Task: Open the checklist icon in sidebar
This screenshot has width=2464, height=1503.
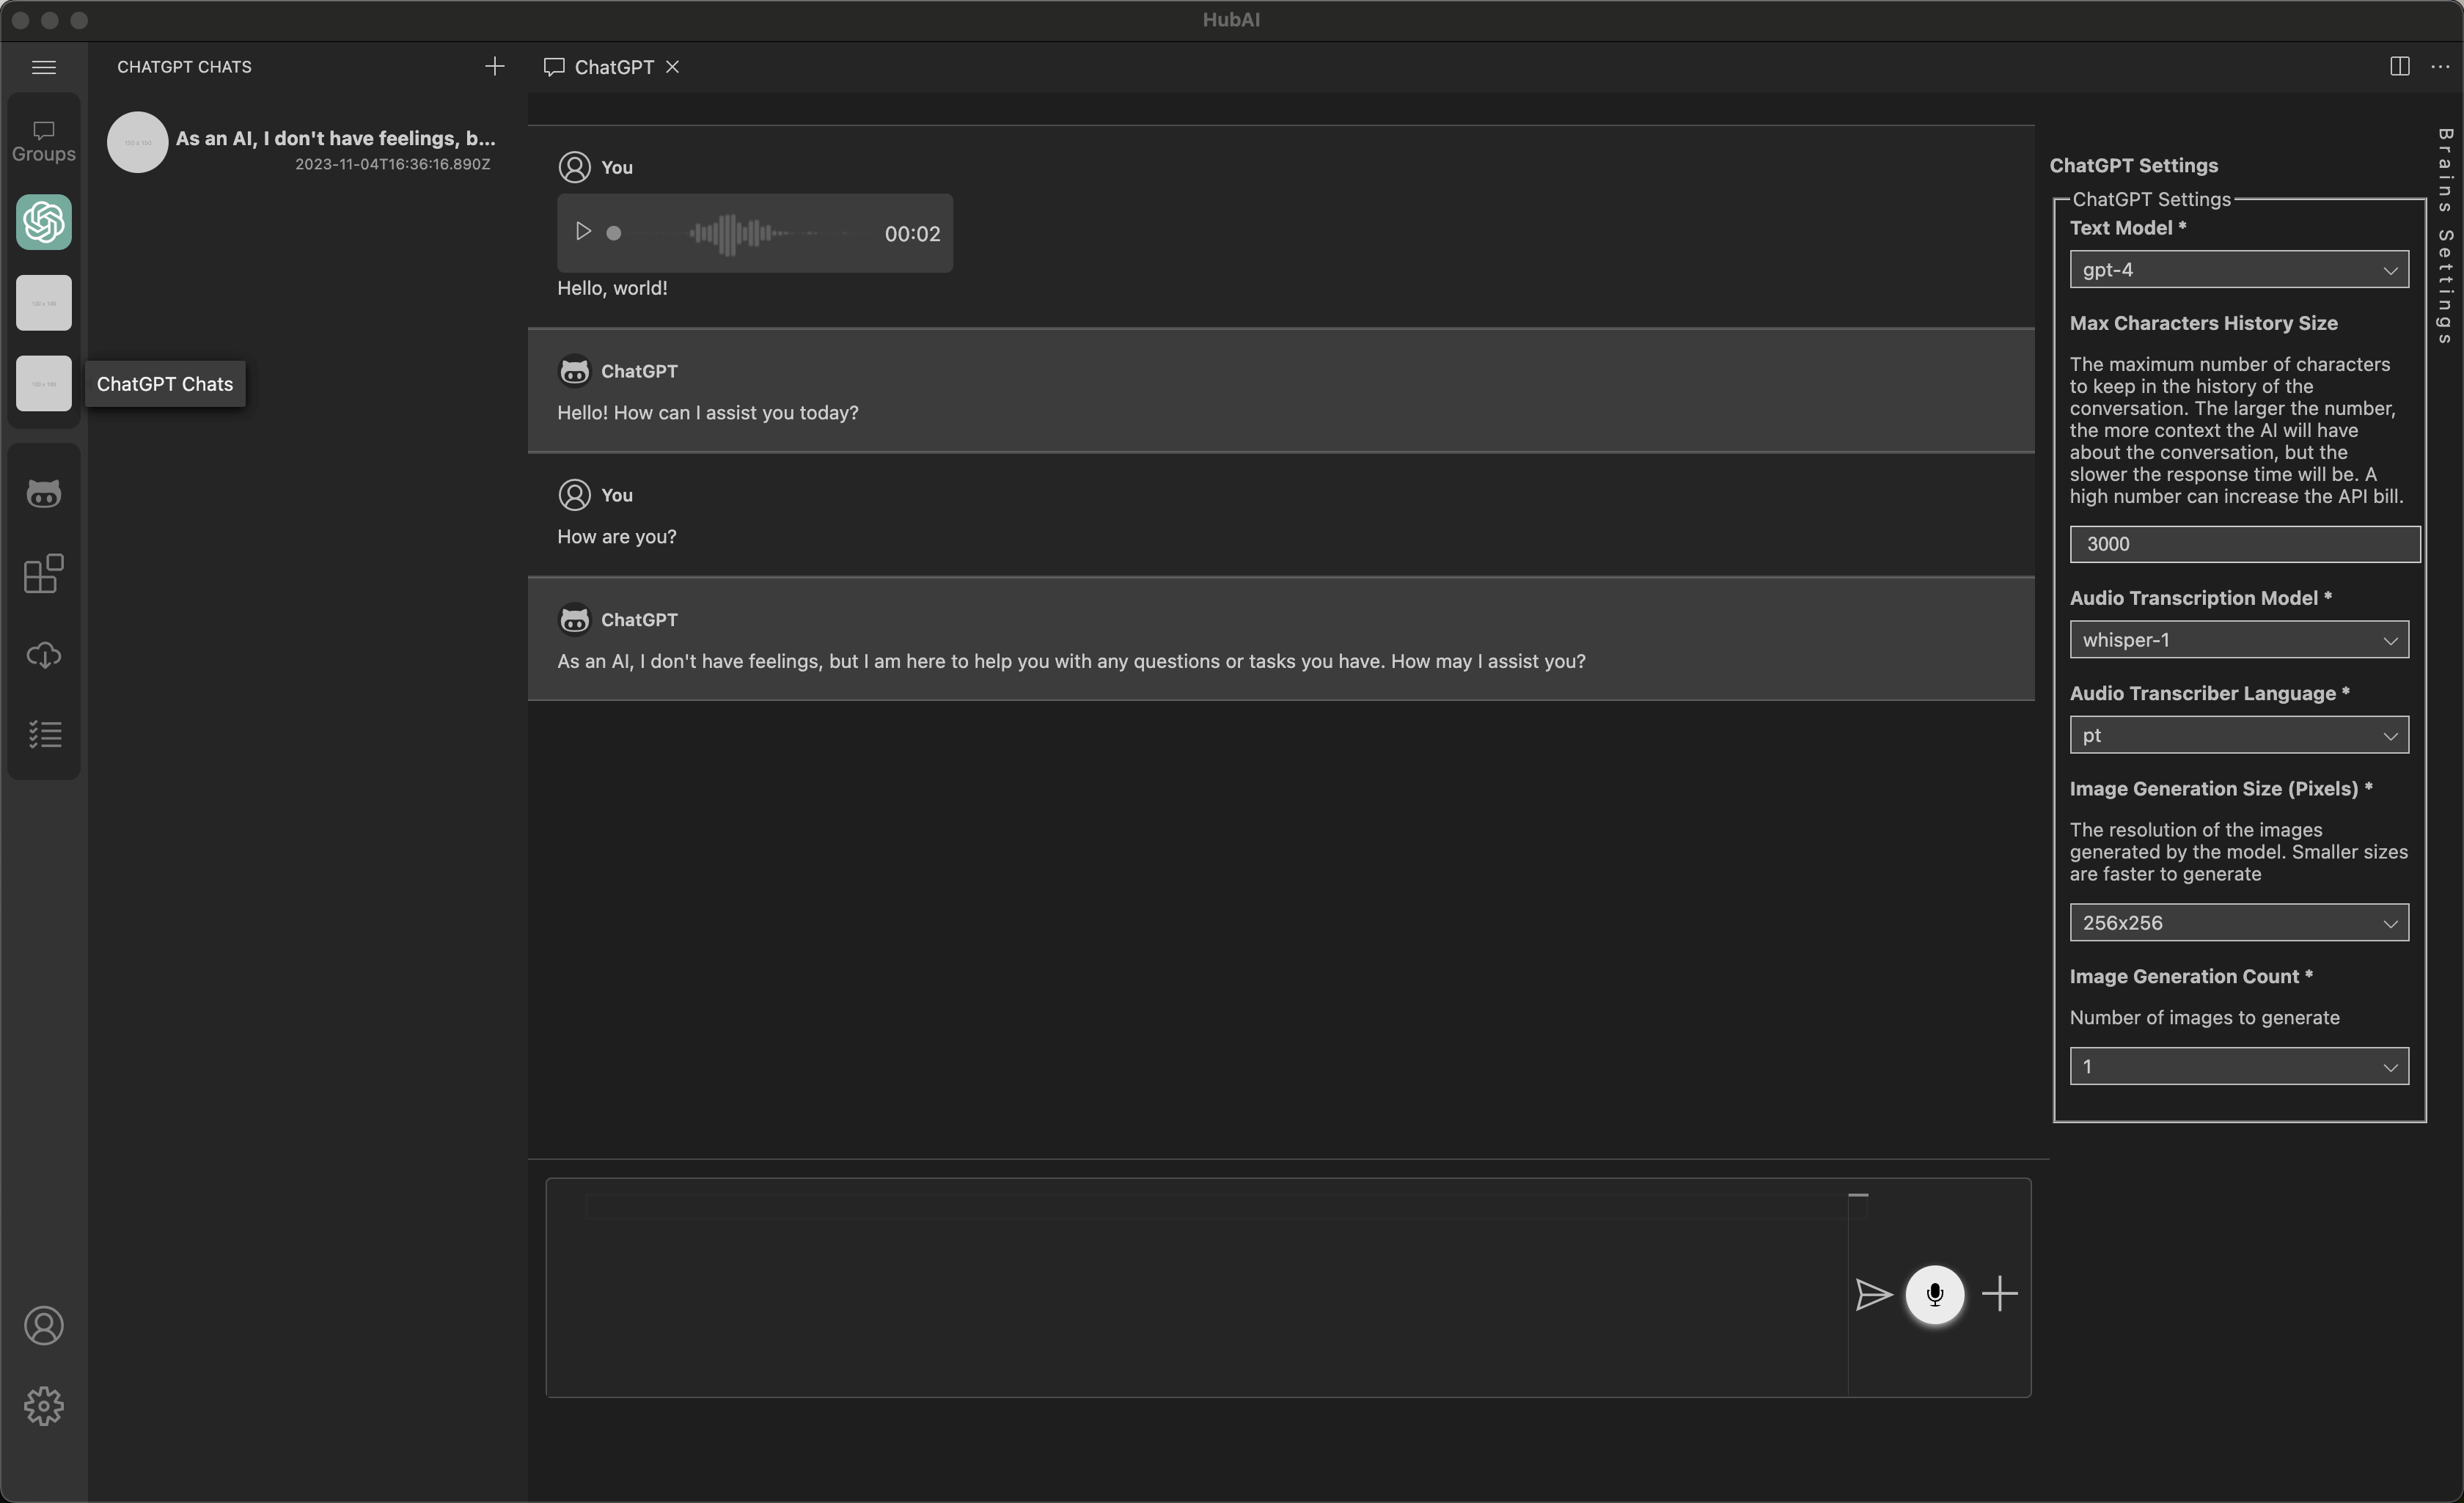Action: point(44,734)
